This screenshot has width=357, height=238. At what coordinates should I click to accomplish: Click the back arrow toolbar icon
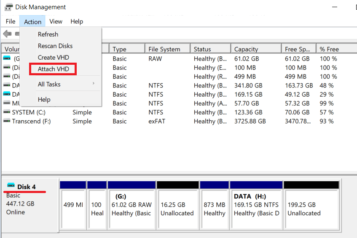point(7,34)
